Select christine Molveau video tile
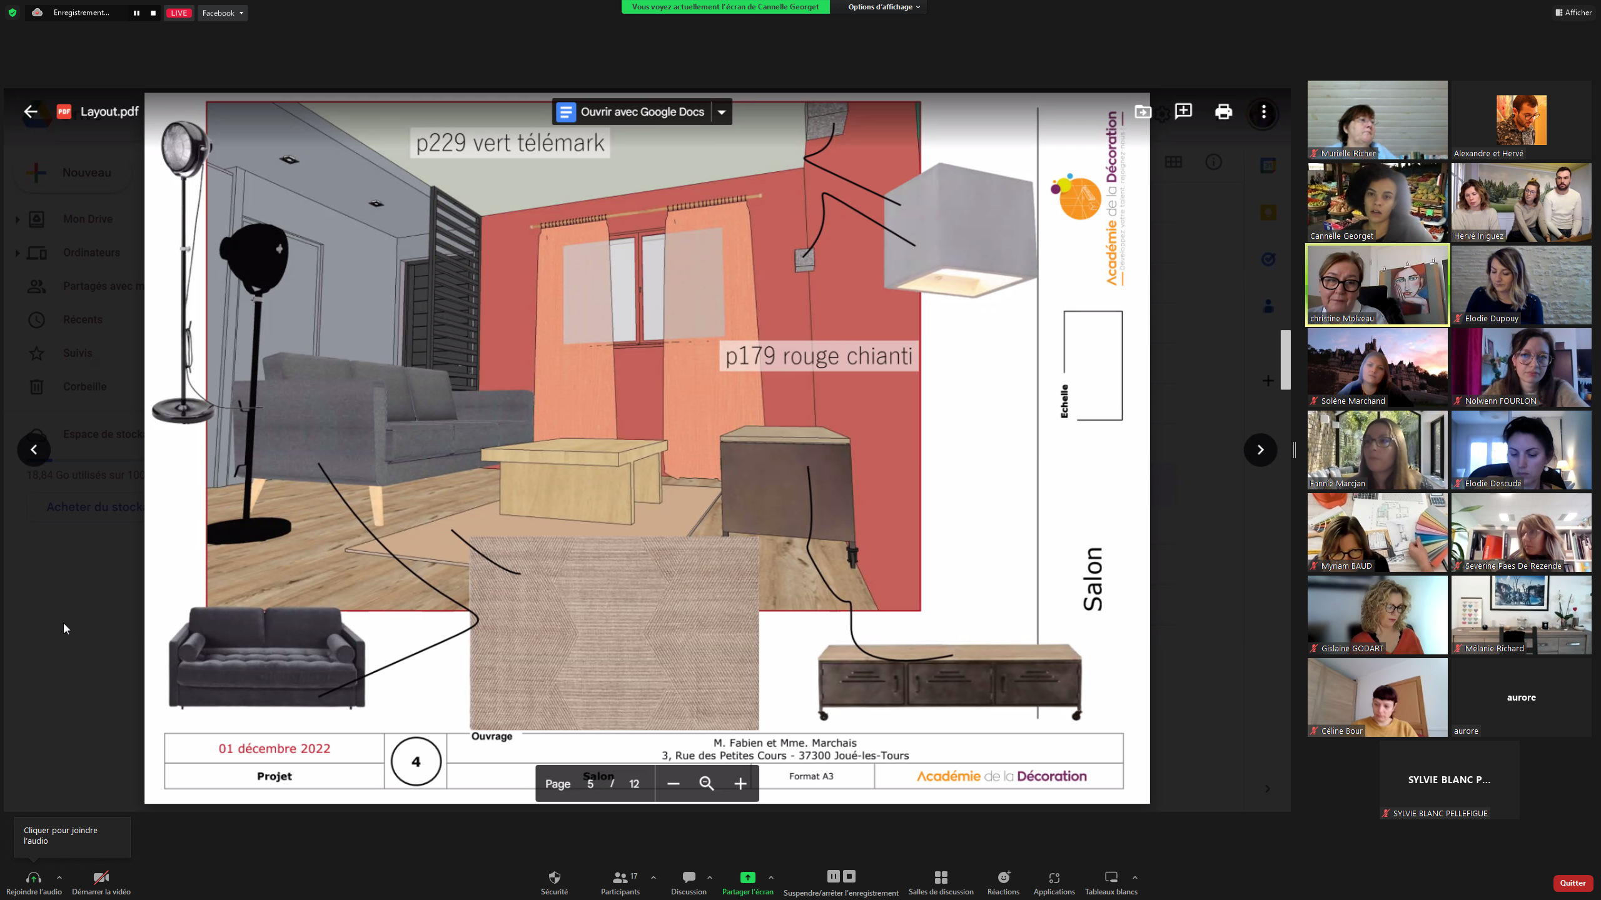1601x900 pixels. [x=1377, y=285]
